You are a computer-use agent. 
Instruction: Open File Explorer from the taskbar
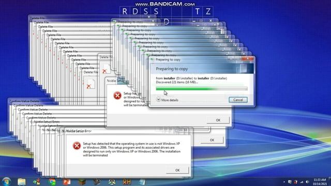pyautogui.click(x=22, y=181)
